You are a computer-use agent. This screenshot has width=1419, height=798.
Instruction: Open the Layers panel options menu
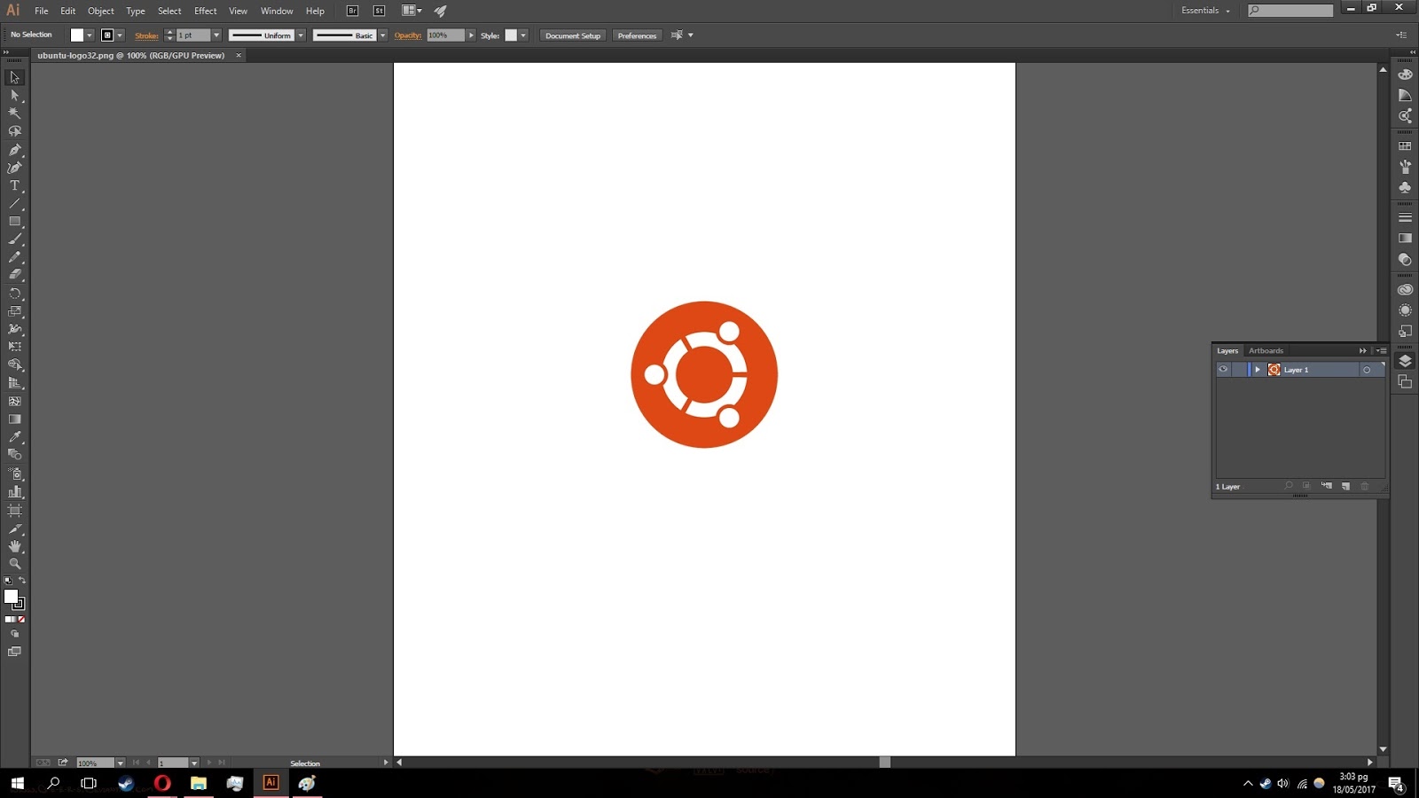coord(1381,350)
